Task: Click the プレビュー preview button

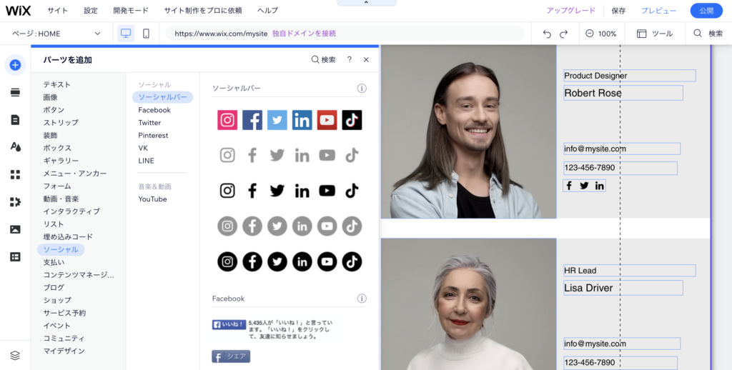Action: coord(658,11)
